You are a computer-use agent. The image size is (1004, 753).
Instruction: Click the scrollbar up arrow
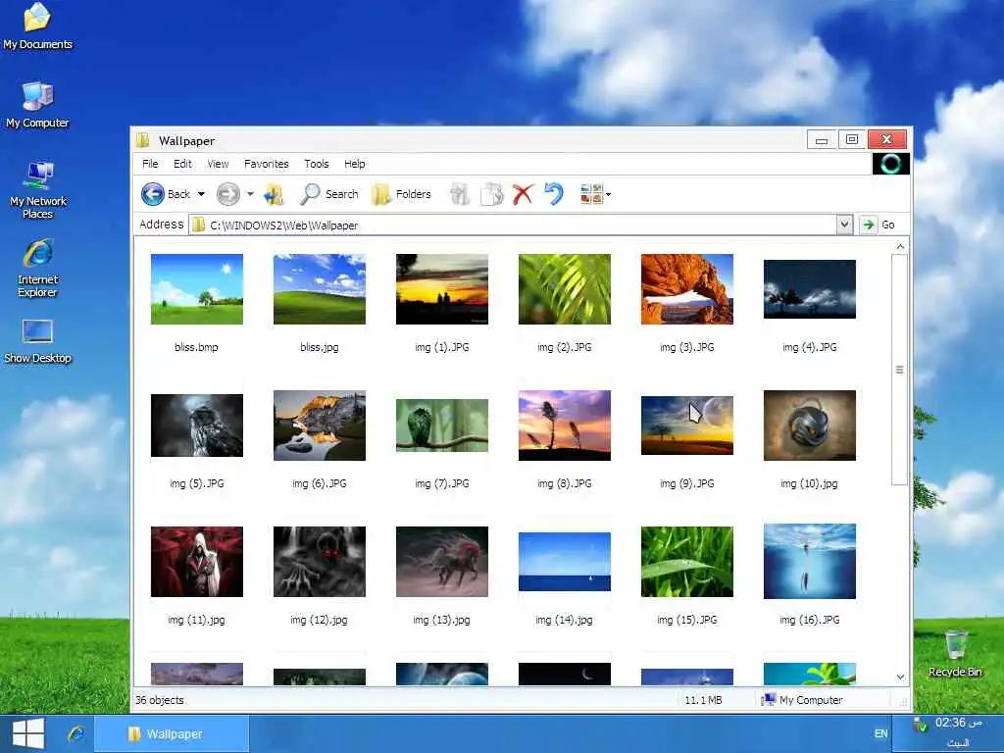pos(900,246)
